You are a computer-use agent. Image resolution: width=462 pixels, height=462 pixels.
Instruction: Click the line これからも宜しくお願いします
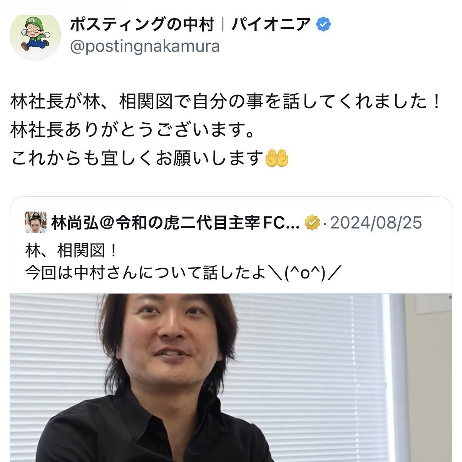(149, 158)
